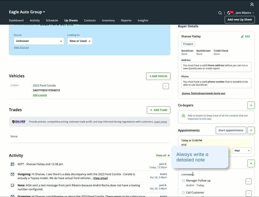
Task: Click the Add new Up Sheet button
Action: click(239, 20)
